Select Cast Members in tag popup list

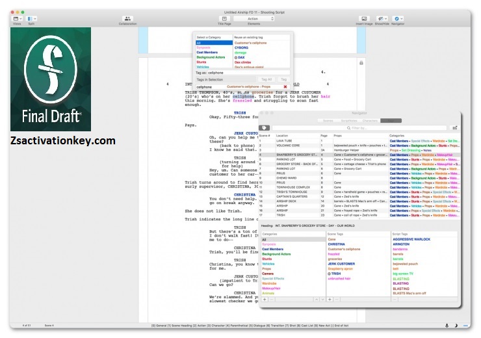(x=207, y=53)
